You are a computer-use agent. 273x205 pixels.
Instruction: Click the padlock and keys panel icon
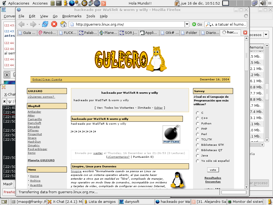[x=177, y=3]
